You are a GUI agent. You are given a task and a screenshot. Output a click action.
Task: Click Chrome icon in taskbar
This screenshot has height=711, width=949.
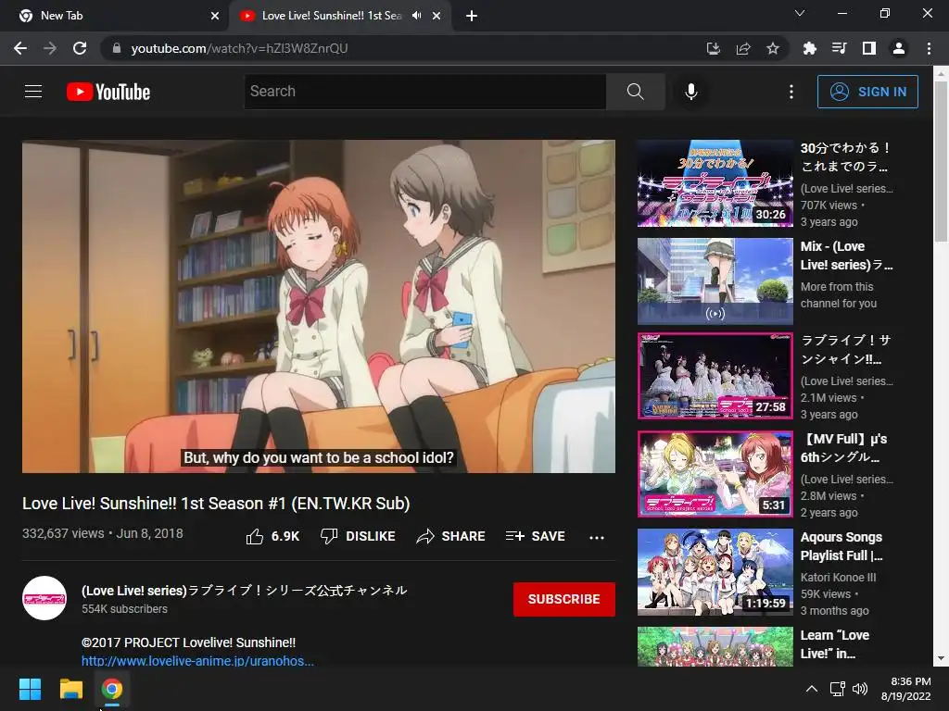click(x=112, y=689)
